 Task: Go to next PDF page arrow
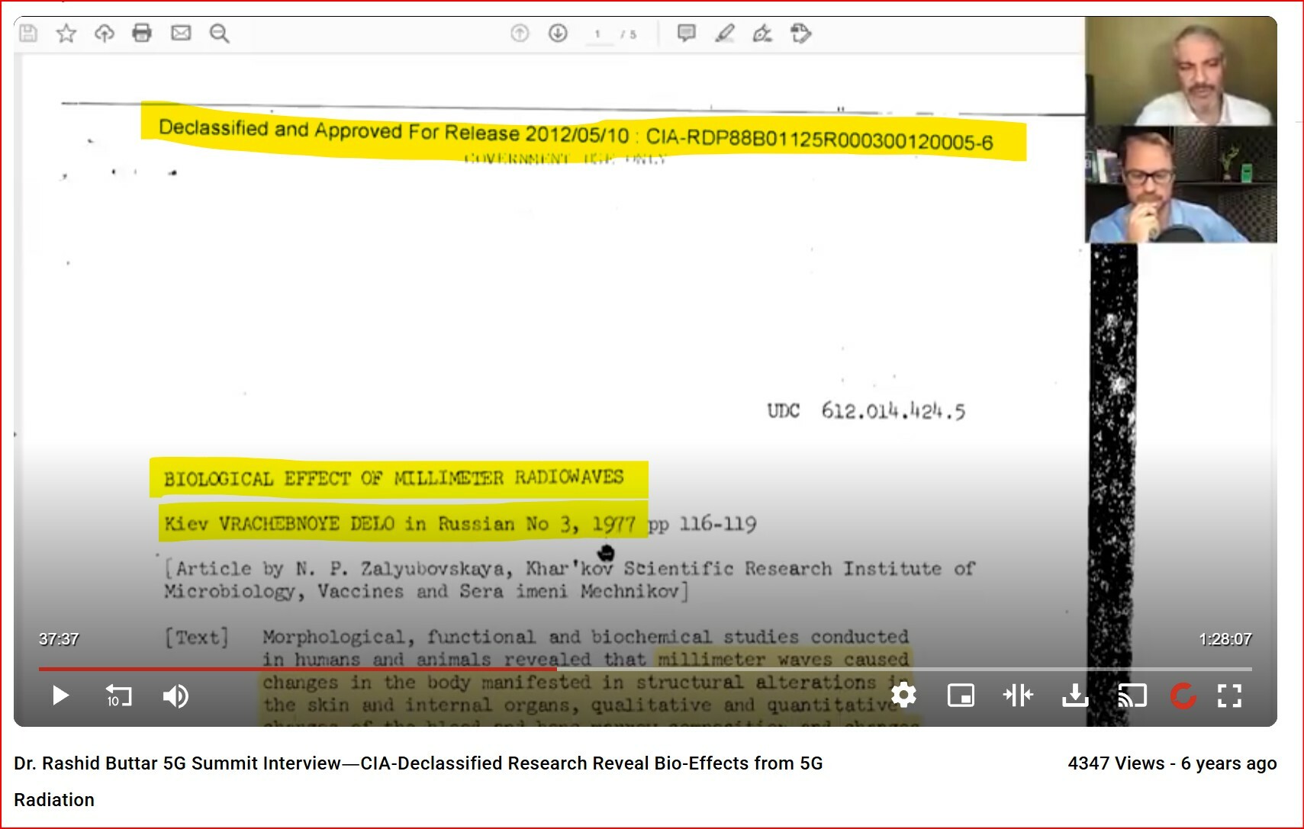(558, 33)
